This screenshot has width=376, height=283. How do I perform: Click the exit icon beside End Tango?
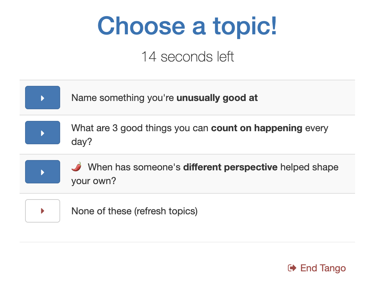292,268
